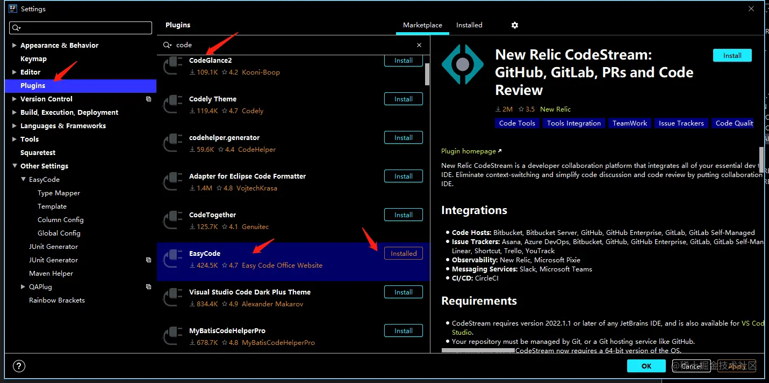Collapse the EasyCode settings node
Viewport: 769px width, 383px height.
23,180
